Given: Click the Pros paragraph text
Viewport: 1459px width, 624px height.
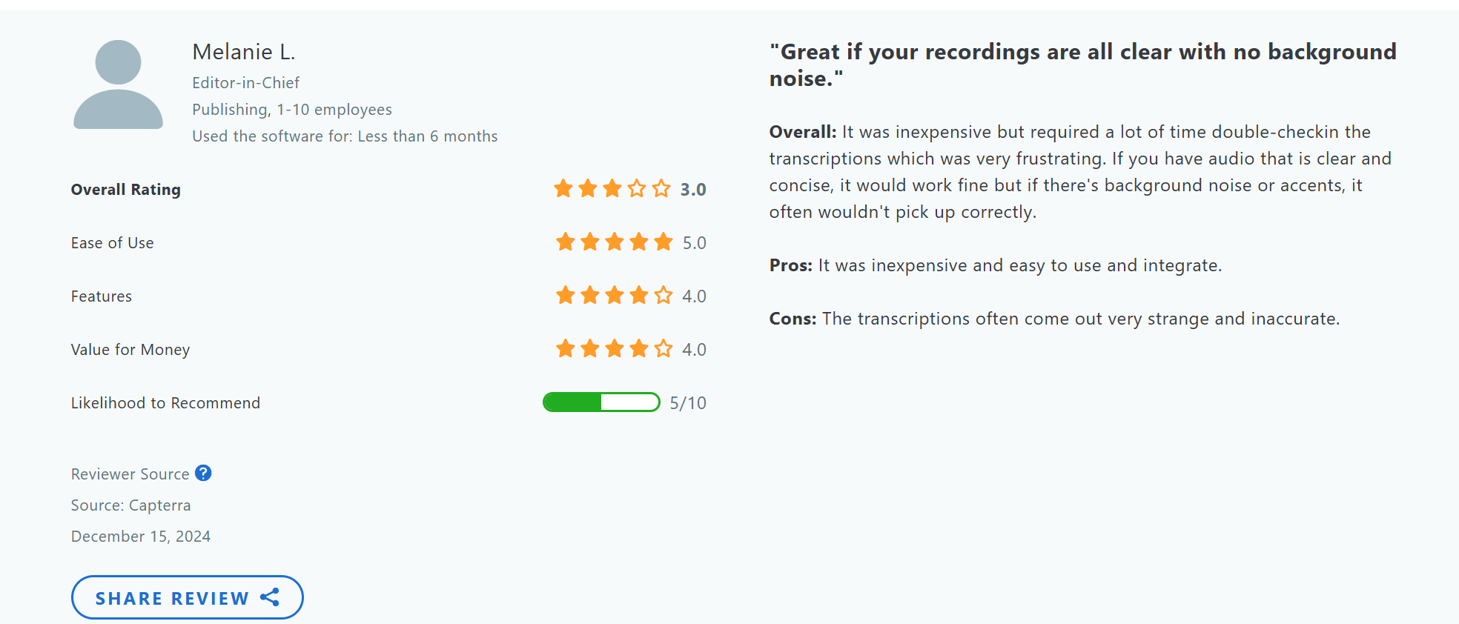Looking at the screenshot, I should point(995,265).
